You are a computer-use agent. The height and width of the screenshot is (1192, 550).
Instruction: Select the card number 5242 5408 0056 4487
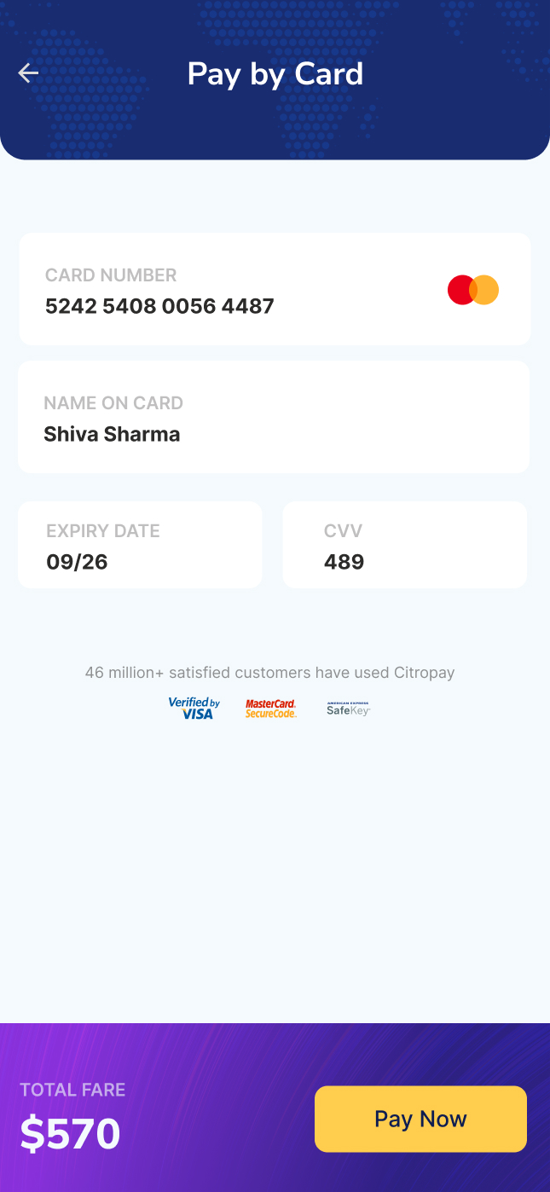pyautogui.click(x=159, y=306)
